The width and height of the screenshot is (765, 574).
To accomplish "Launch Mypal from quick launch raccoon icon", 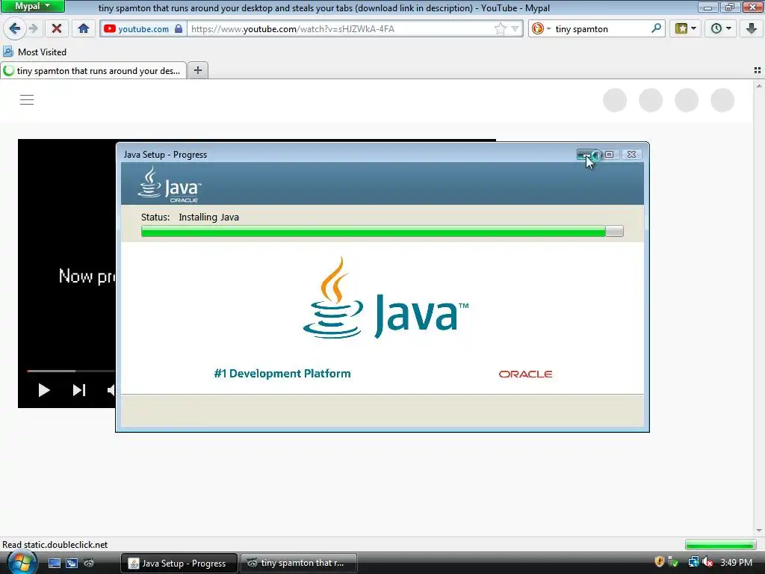I will [89, 563].
